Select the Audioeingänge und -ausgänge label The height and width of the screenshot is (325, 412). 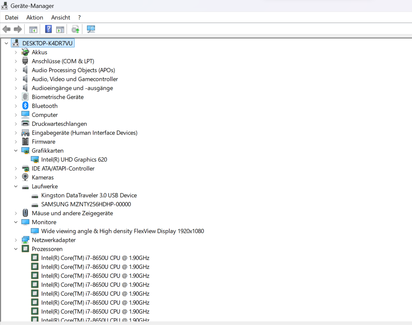72,88
